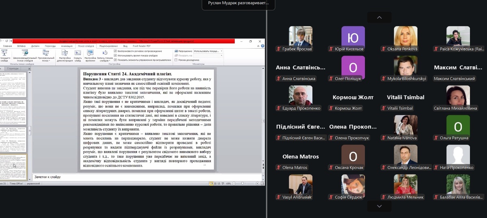Show previous participants with up chevron
Image resolution: width=487 pixels, height=218 pixels.
point(379,17)
